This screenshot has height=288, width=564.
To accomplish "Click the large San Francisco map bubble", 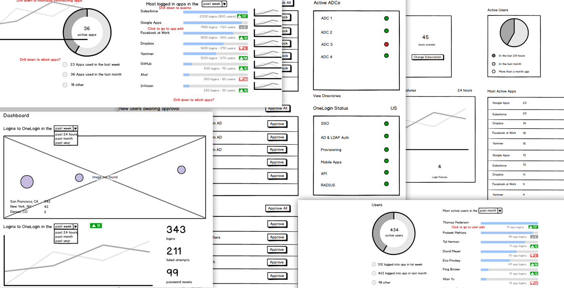I will pos(27,182).
